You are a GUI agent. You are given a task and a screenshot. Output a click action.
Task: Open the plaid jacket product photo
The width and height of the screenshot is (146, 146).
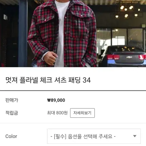(x=73, y=34)
